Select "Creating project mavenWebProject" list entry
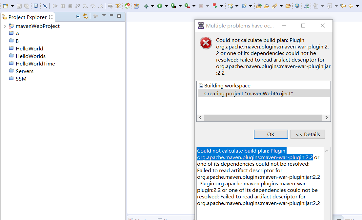The height and width of the screenshot is (220, 362). [x=264, y=93]
